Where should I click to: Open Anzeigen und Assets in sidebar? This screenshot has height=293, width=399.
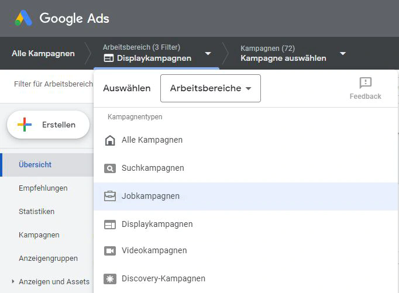(x=54, y=282)
